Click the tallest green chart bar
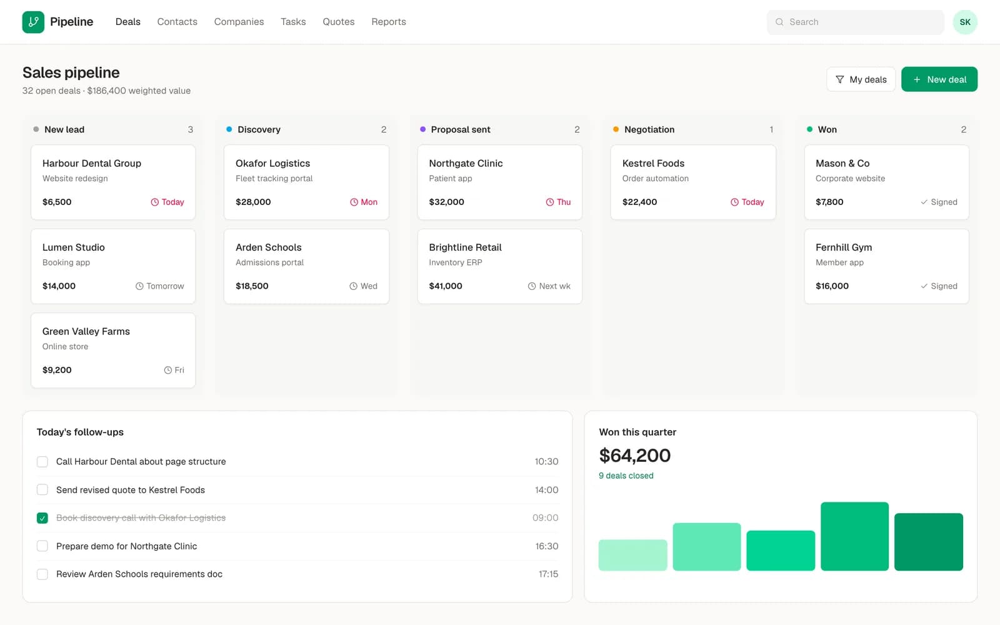The height and width of the screenshot is (625, 1000). [854, 536]
